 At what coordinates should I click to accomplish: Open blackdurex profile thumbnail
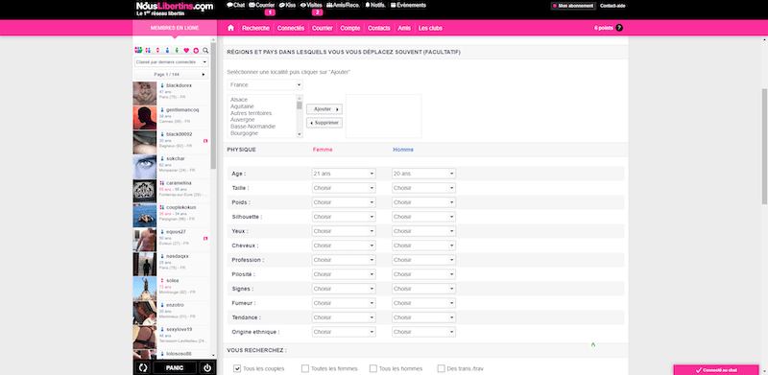[145, 93]
